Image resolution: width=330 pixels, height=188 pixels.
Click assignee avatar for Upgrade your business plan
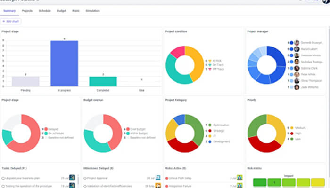click(x=72, y=178)
